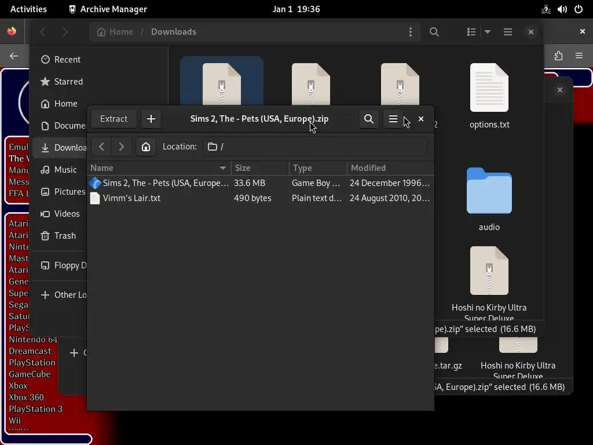This screenshot has width=593, height=445.
Task: Open Files window hamburger menu
Action: pos(508,32)
